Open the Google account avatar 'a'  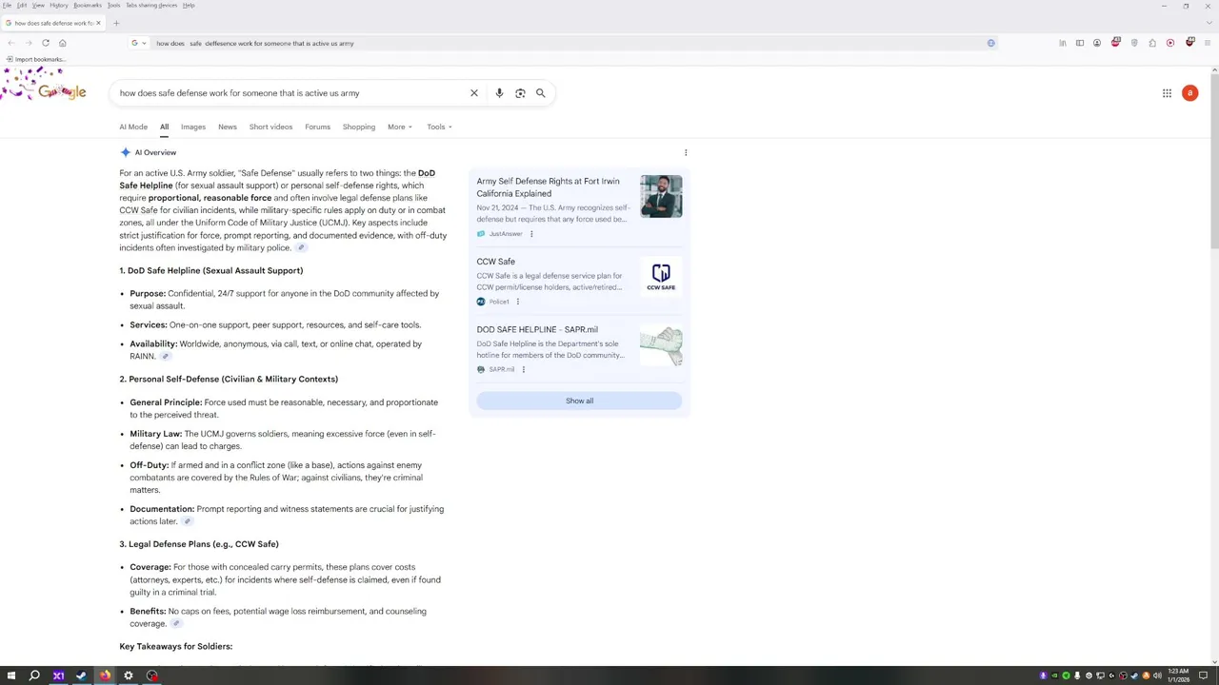pos(1189,93)
